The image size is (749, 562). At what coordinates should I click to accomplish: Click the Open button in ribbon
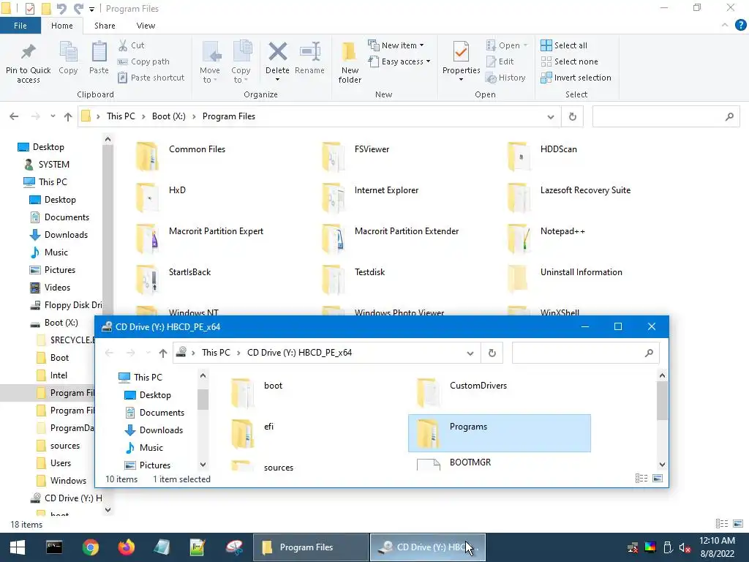(507, 45)
